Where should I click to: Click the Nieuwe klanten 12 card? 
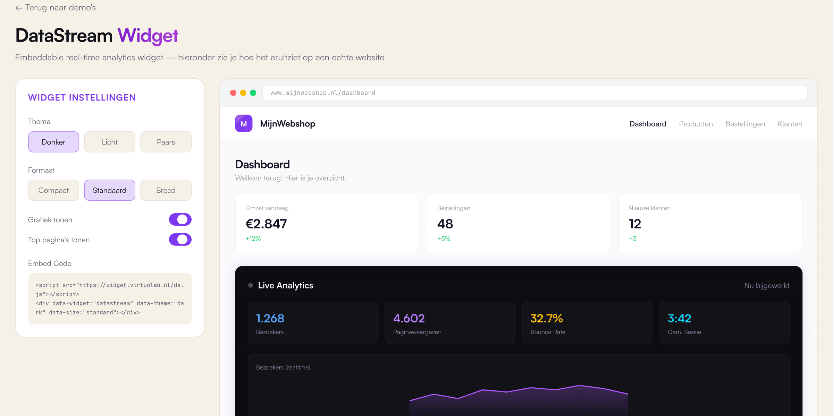(710, 223)
